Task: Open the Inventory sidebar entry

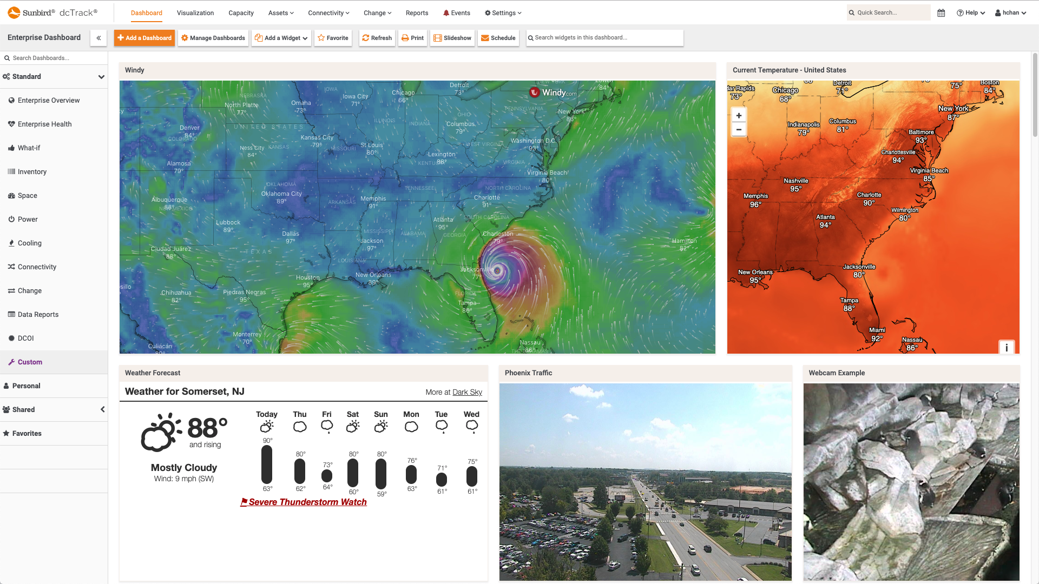Action: 31,171
